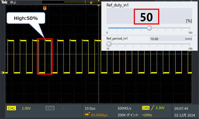Click the record length 200K ポイント
Screen dimensions: 199x119
[x=128, y=115]
